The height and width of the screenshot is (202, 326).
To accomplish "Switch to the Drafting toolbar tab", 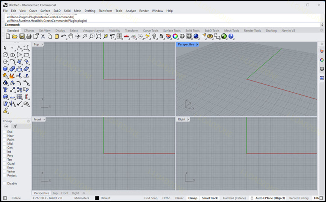I will coord(271,31).
